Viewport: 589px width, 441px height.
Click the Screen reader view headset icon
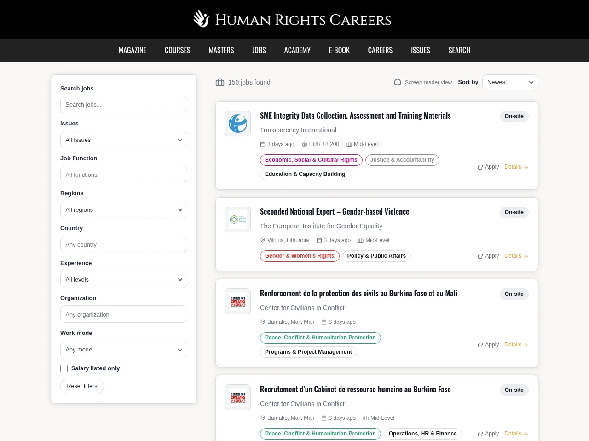pos(398,82)
